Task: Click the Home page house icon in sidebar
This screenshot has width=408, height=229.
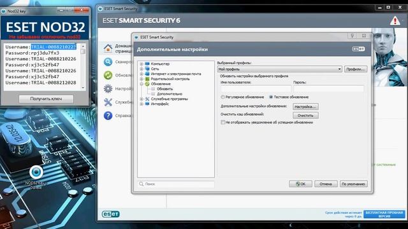Action: 108,48
